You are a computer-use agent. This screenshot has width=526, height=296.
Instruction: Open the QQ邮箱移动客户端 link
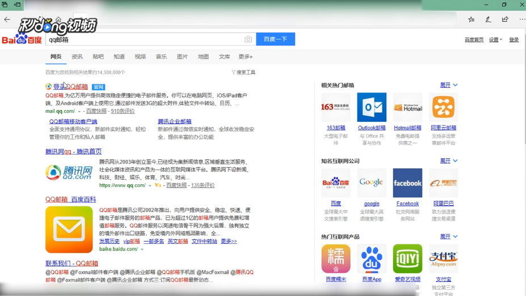(73, 122)
